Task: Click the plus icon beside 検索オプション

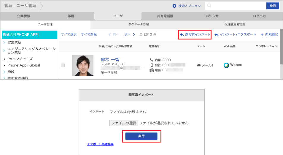Action: (174, 6)
